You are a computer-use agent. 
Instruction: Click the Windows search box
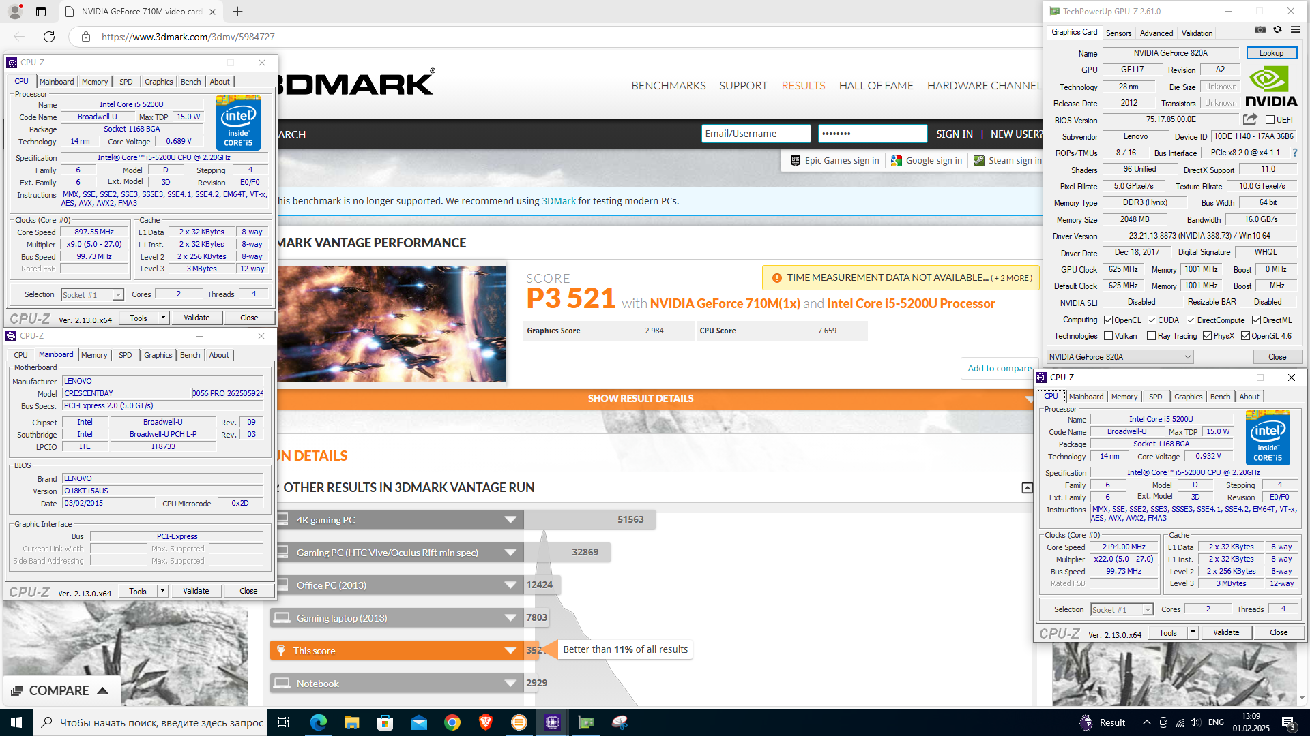click(x=150, y=722)
